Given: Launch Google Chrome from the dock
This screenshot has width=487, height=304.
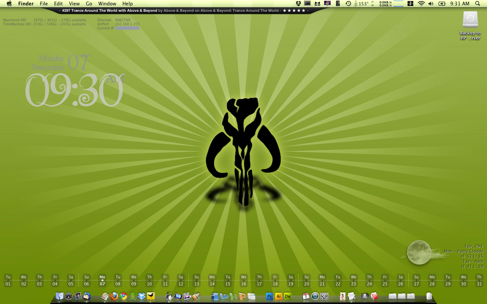Looking at the screenshot, I should (123, 296).
